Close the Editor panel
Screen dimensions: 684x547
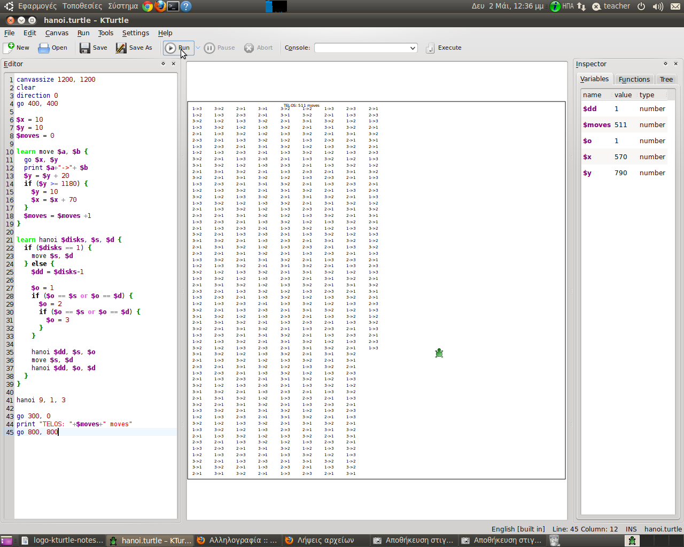(x=174, y=64)
